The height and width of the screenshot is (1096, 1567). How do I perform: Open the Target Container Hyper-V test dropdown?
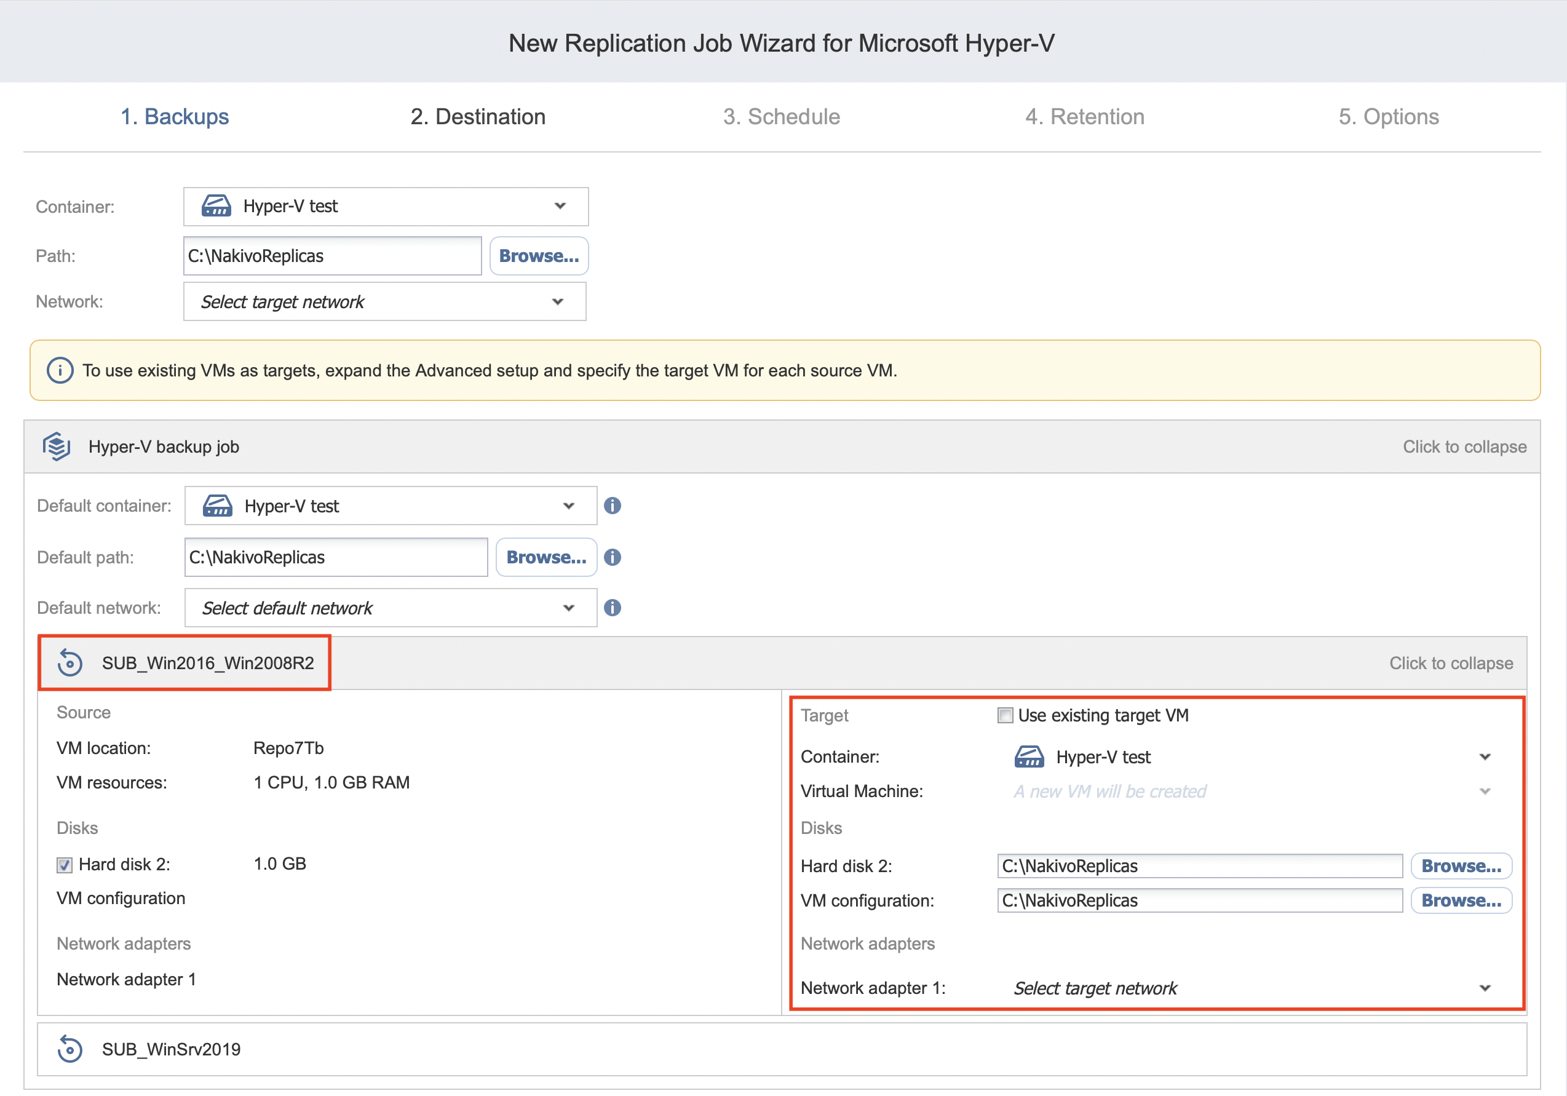coord(1250,758)
